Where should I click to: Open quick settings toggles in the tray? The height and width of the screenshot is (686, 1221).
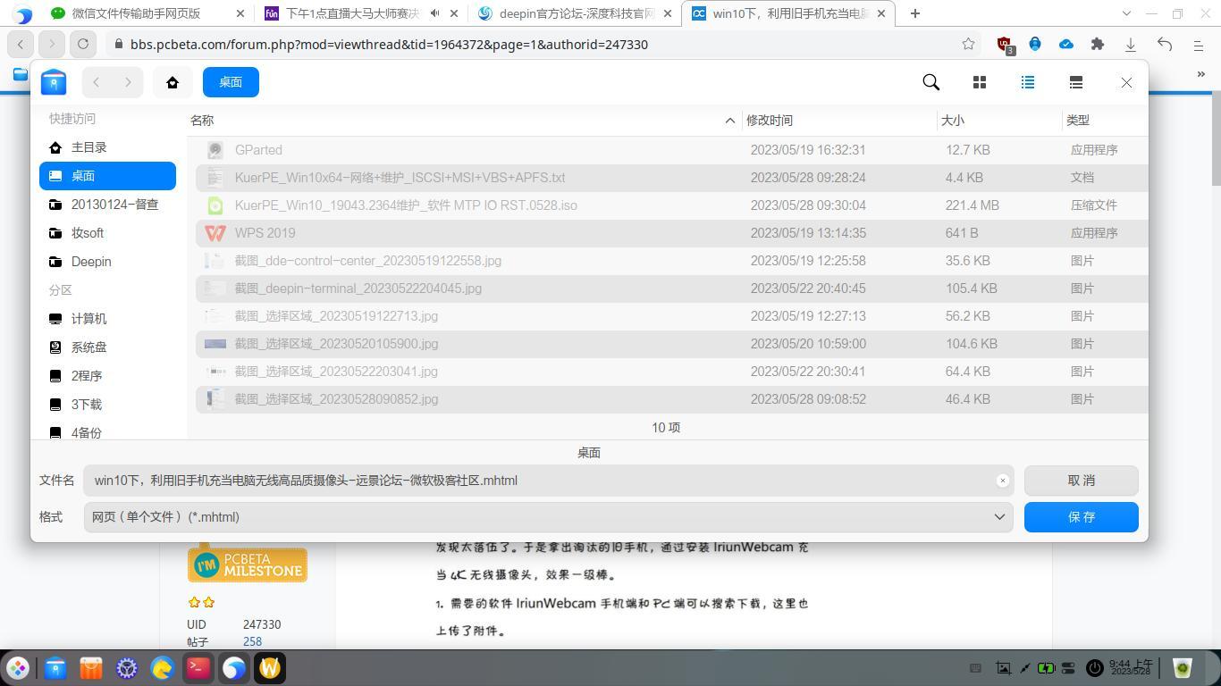tap(1070, 668)
